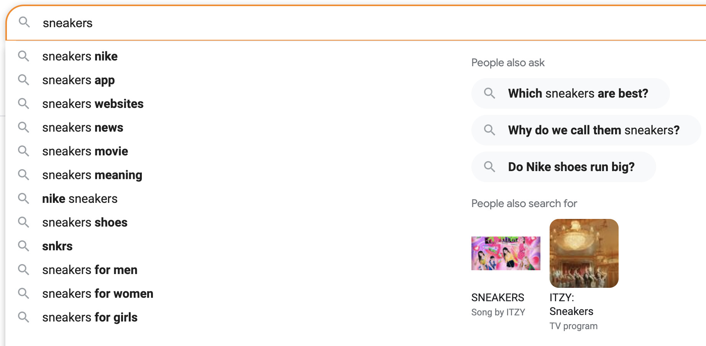The height and width of the screenshot is (346, 706).
Task: Click the magnifier icon beside 'sneakers for girls'
Action: coord(24,317)
